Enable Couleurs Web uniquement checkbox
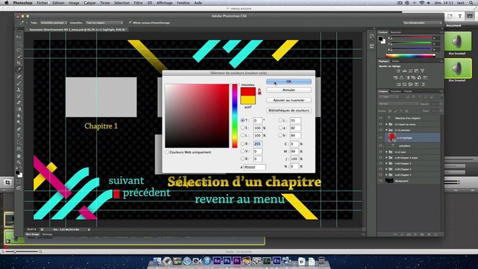Image resolution: width=478 pixels, height=269 pixels. (x=167, y=152)
